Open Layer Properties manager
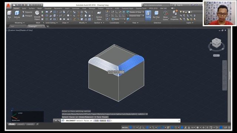The width and height of the screenshot is (237, 133). 174,16
